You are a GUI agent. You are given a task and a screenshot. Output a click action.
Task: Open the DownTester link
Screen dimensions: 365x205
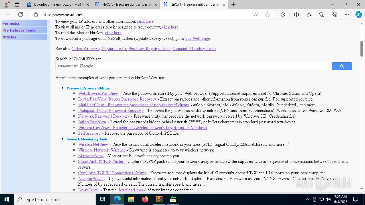pyautogui.click(x=89, y=190)
